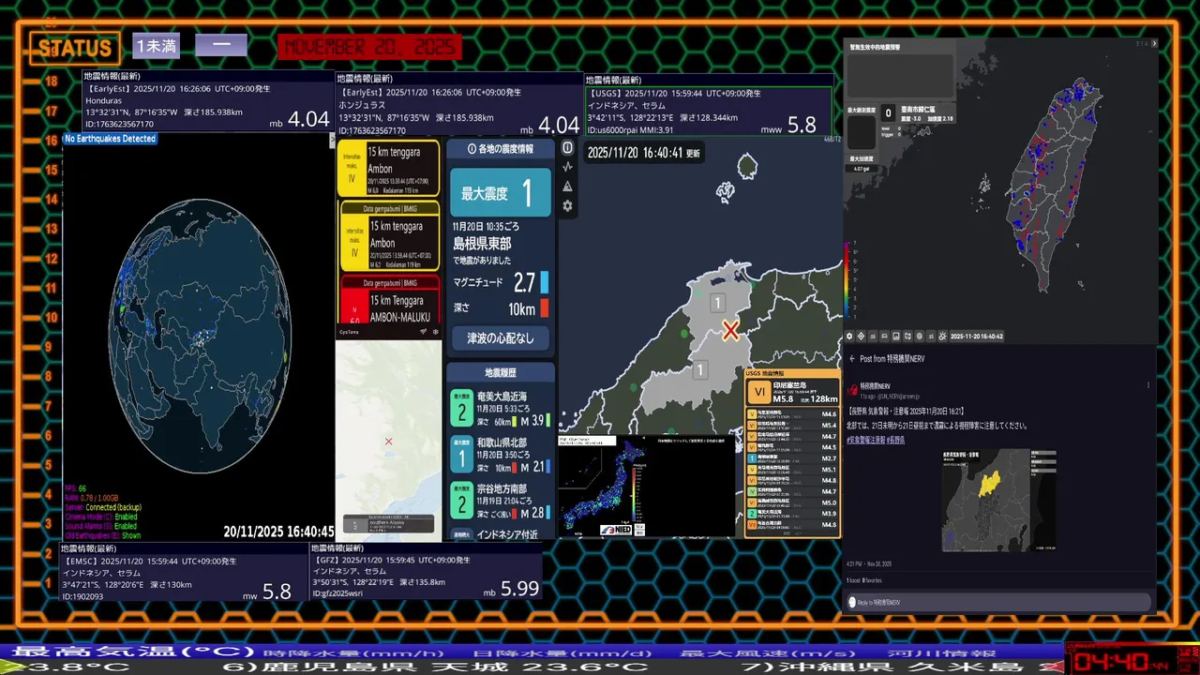This screenshot has height=675, width=1200.
Task: Click '0 favorites' count under the post
Action: (872, 580)
